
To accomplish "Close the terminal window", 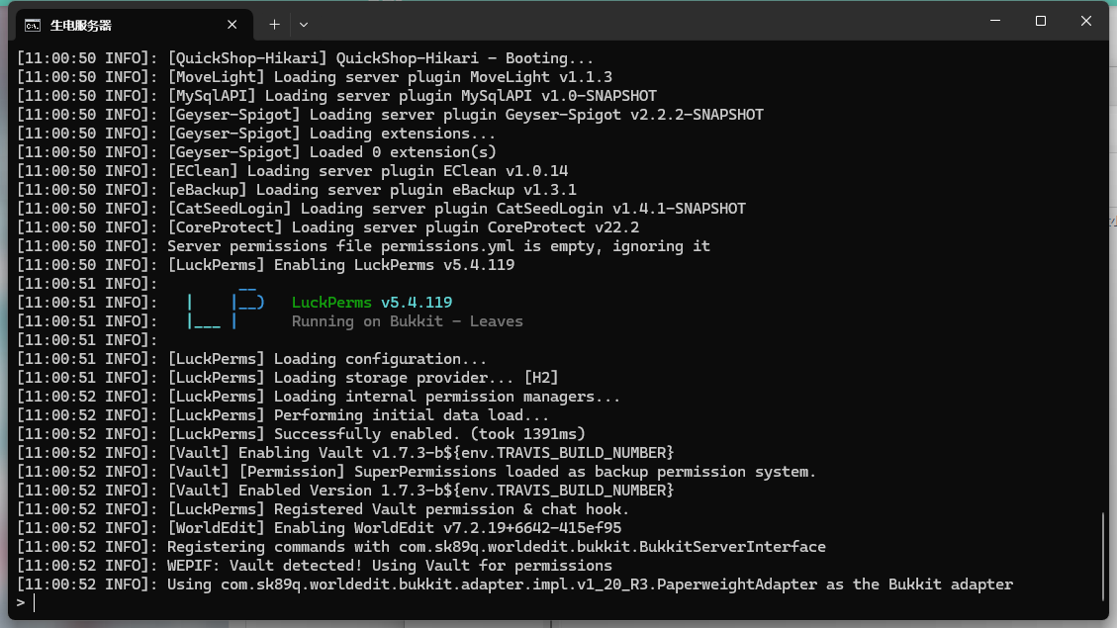I will 1086,21.
